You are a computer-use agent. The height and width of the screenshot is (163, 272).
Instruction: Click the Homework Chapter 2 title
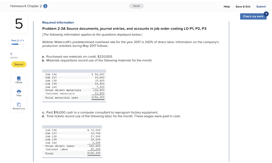tap(25, 6)
